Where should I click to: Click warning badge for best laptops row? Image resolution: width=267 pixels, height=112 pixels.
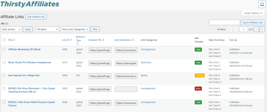click(199, 75)
